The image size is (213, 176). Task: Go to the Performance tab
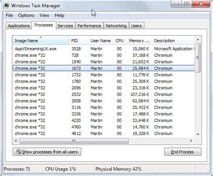click(89, 26)
